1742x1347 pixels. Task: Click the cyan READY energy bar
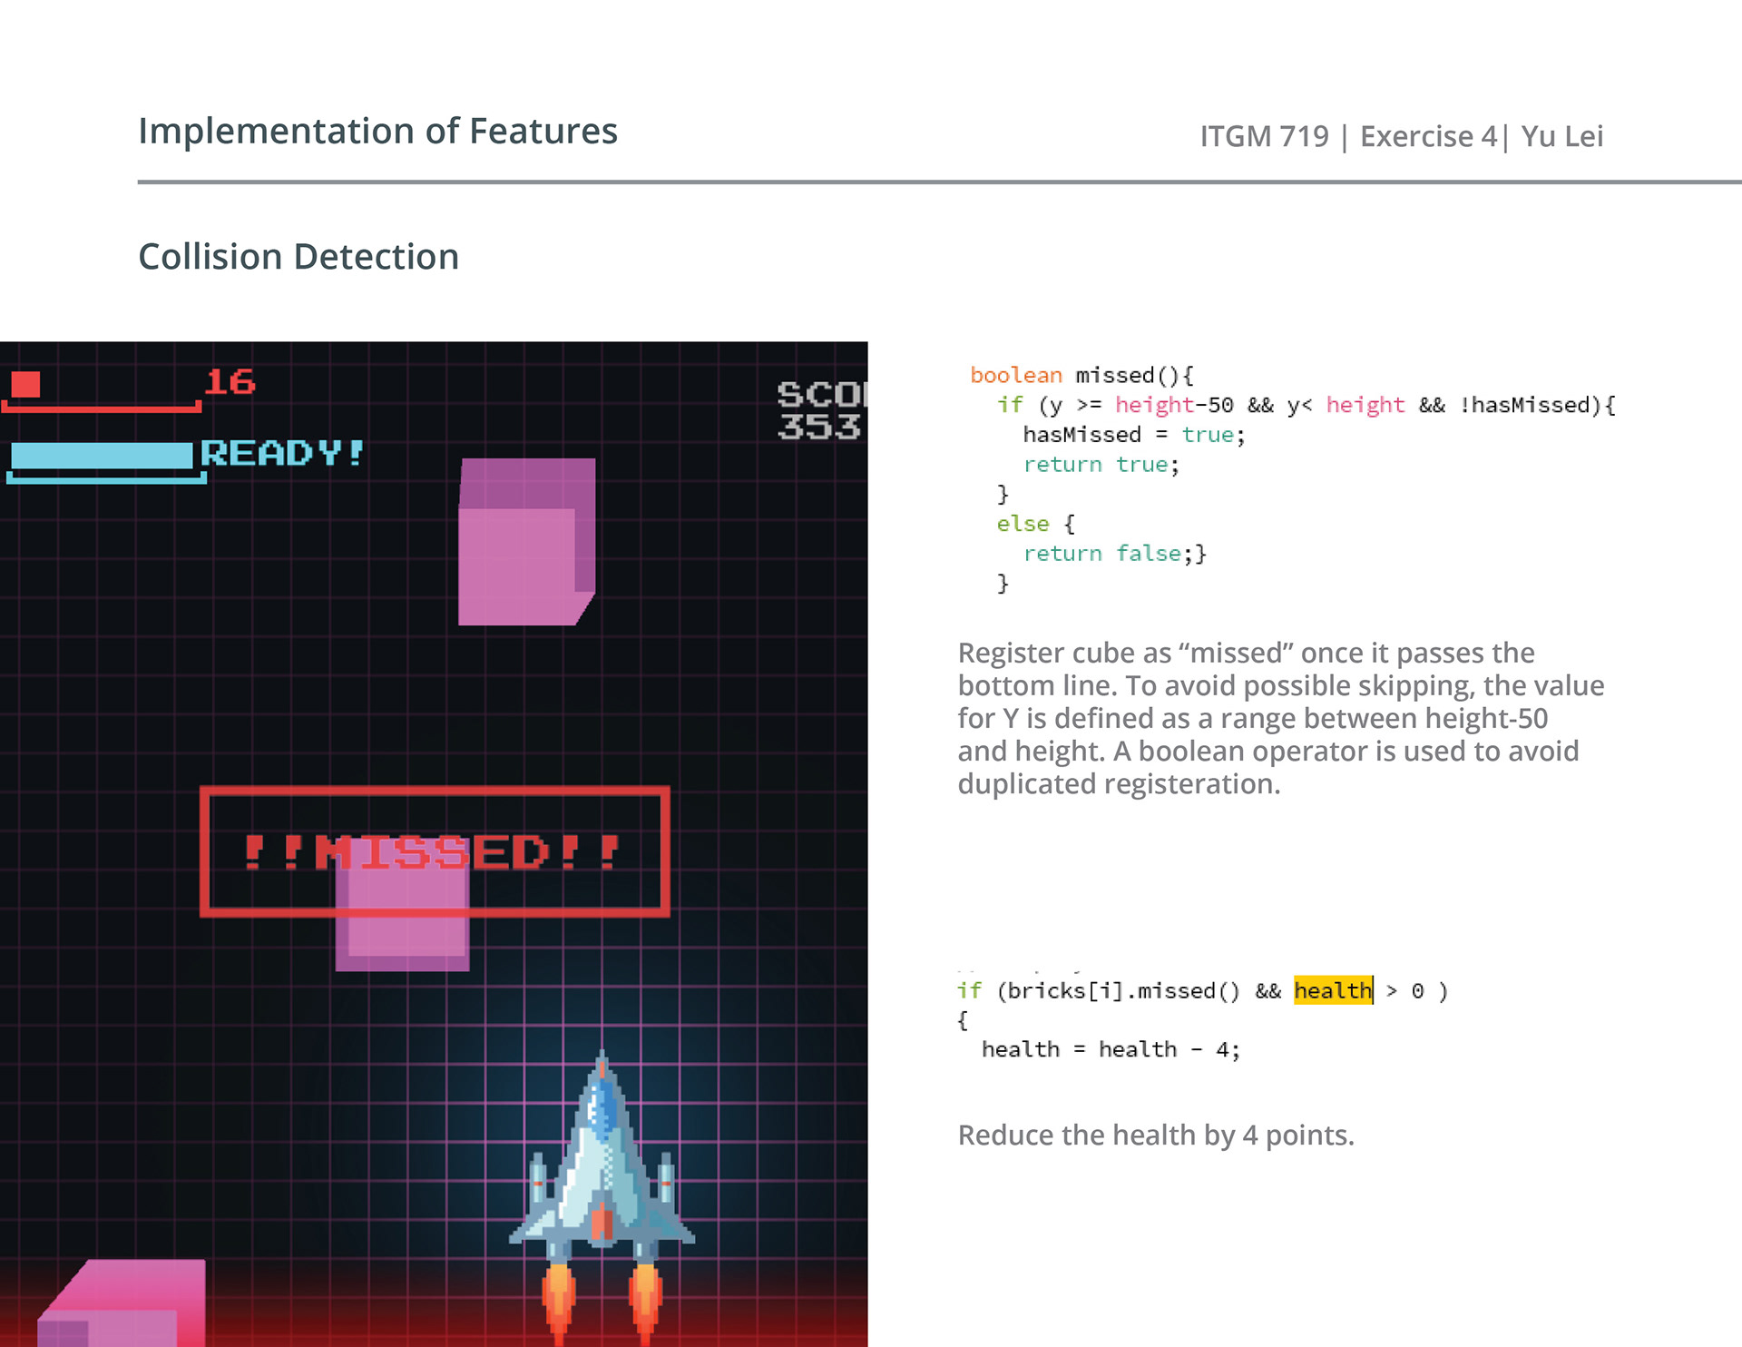[x=102, y=455]
